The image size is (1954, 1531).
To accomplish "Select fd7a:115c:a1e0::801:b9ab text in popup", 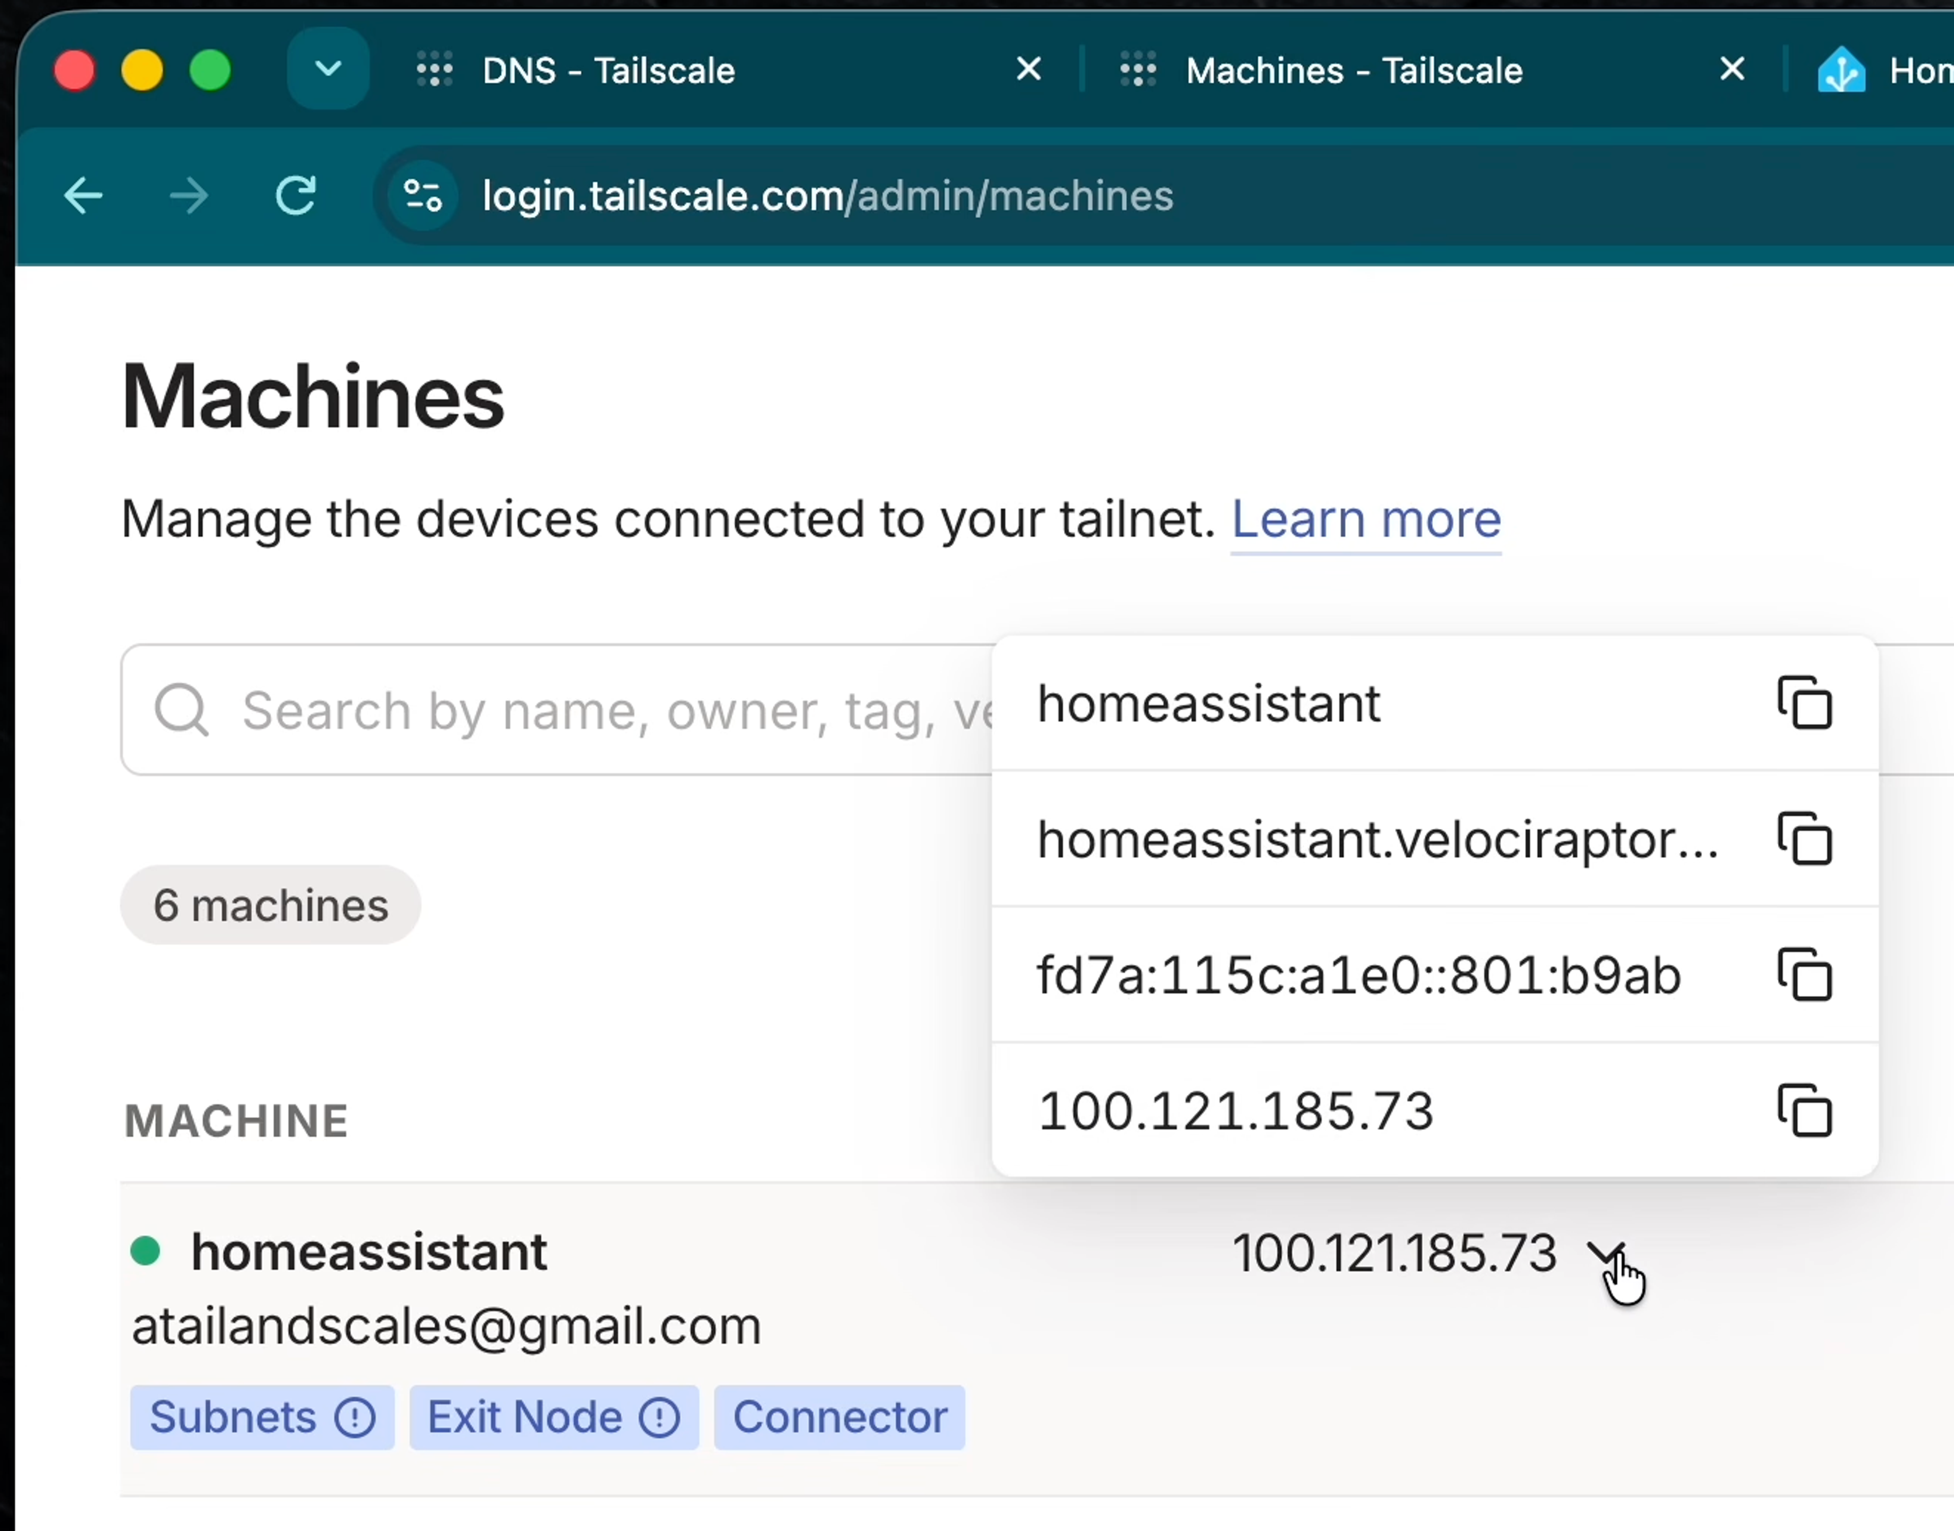I will (x=1359, y=975).
